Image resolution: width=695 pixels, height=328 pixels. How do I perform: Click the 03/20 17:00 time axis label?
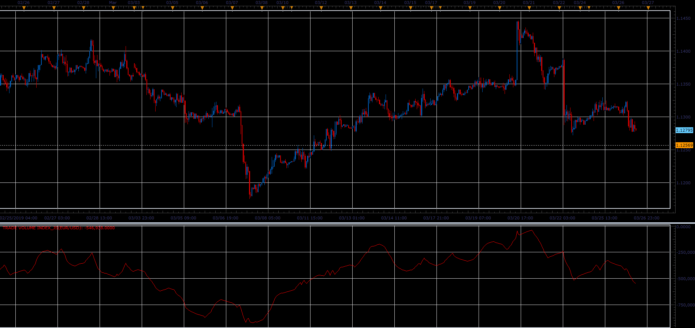(x=520, y=218)
